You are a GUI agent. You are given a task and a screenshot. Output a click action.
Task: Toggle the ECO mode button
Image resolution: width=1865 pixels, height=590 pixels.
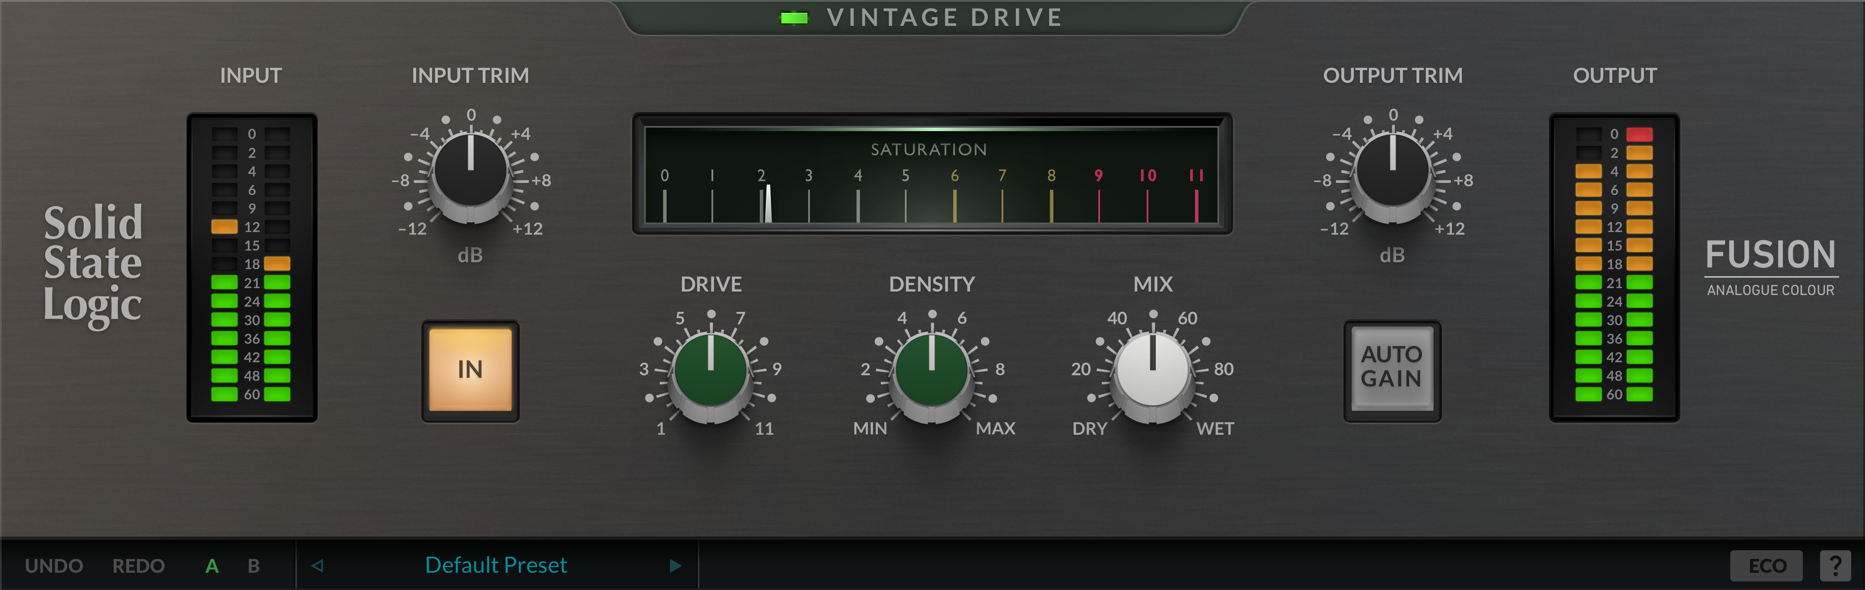pos(1767,565)
